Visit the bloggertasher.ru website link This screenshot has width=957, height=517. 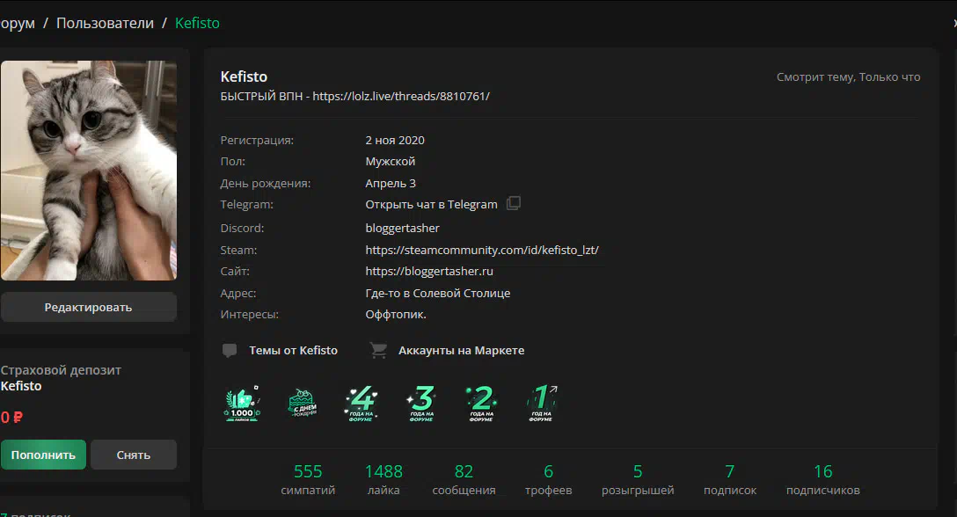(x=429, y=271)
